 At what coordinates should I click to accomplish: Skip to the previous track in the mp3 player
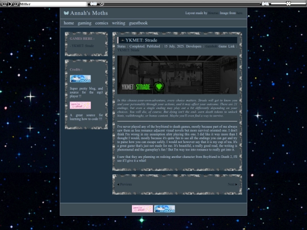point(4,4)
